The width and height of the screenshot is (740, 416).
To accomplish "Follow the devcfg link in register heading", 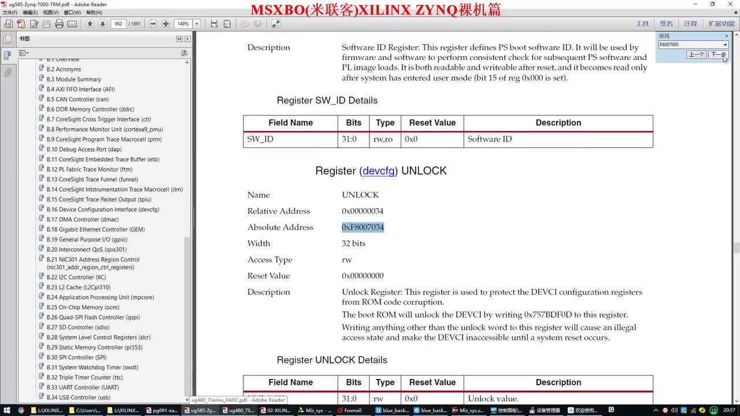I will coord(378,171).
